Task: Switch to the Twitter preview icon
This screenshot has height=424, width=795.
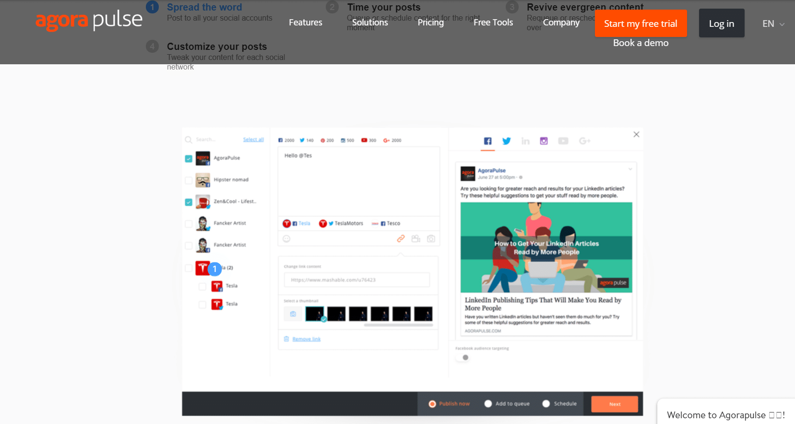Action: coord(506,141)
